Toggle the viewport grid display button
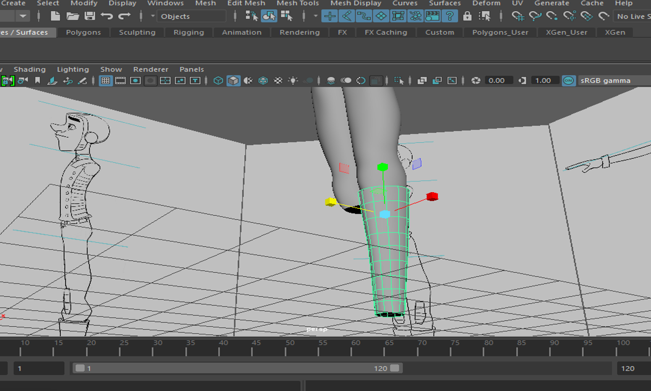Image resolution: width=651 pixels, height=391 pixels. [x=106, y=81]
